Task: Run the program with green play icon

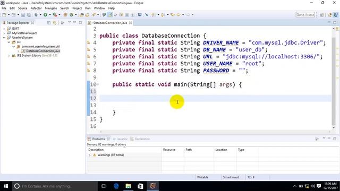Action: pyautogui.click(x=45, y=15)
